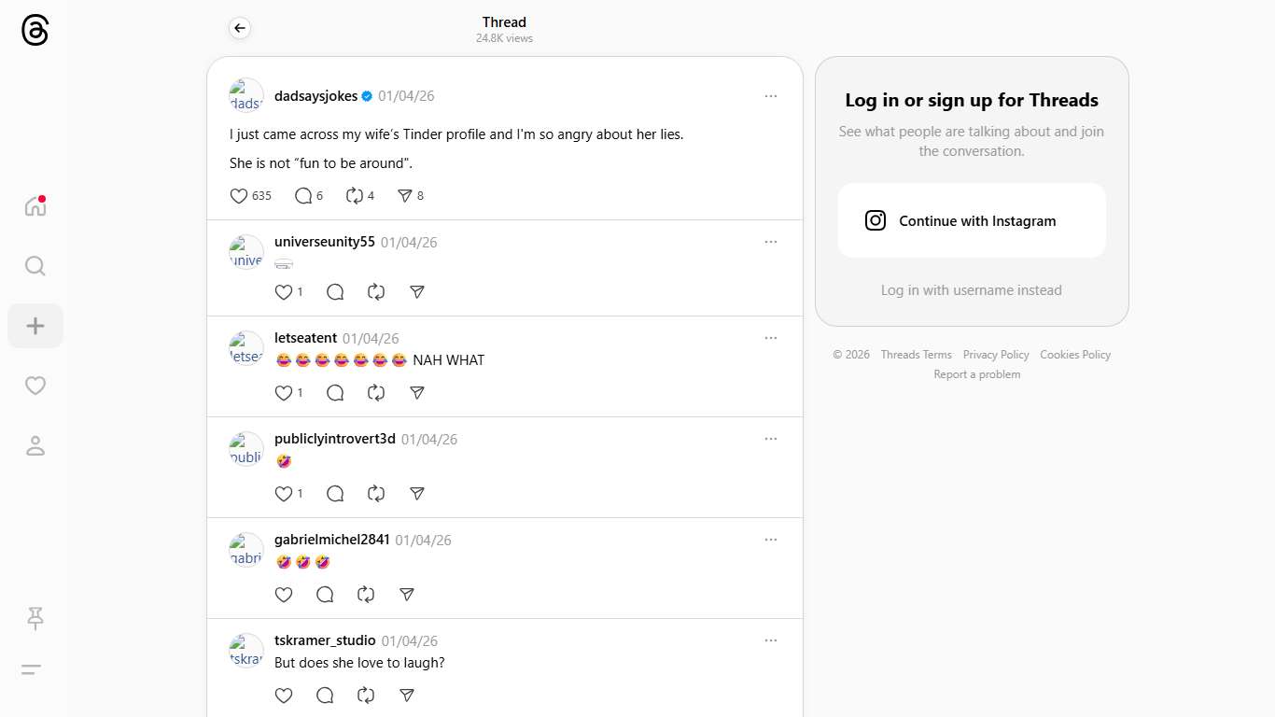Repost the dadsaysjokes post
The image size is (1275, 717).
pos(354,196)
